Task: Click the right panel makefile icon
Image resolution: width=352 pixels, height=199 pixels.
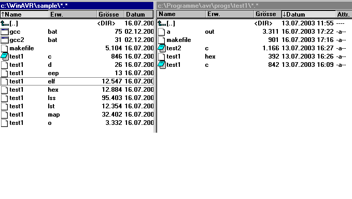Action: (x=162, y=40)
